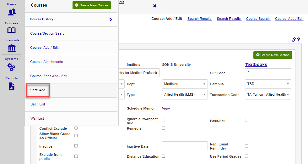Click the Courses book icon
The width and height of the screenshot is (308, 164).
click(x=12, y=31)
